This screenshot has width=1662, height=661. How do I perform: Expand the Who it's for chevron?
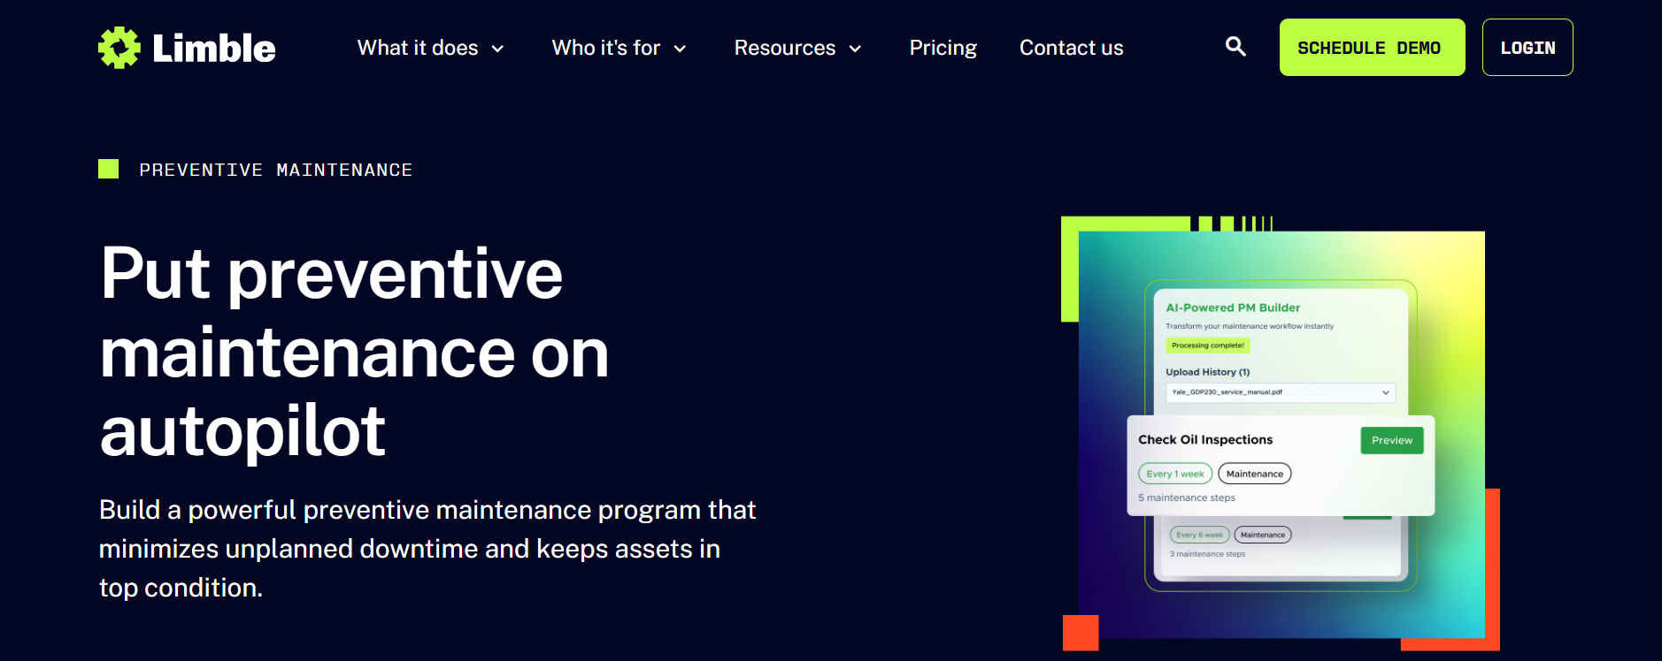click(x=680, y=49)
